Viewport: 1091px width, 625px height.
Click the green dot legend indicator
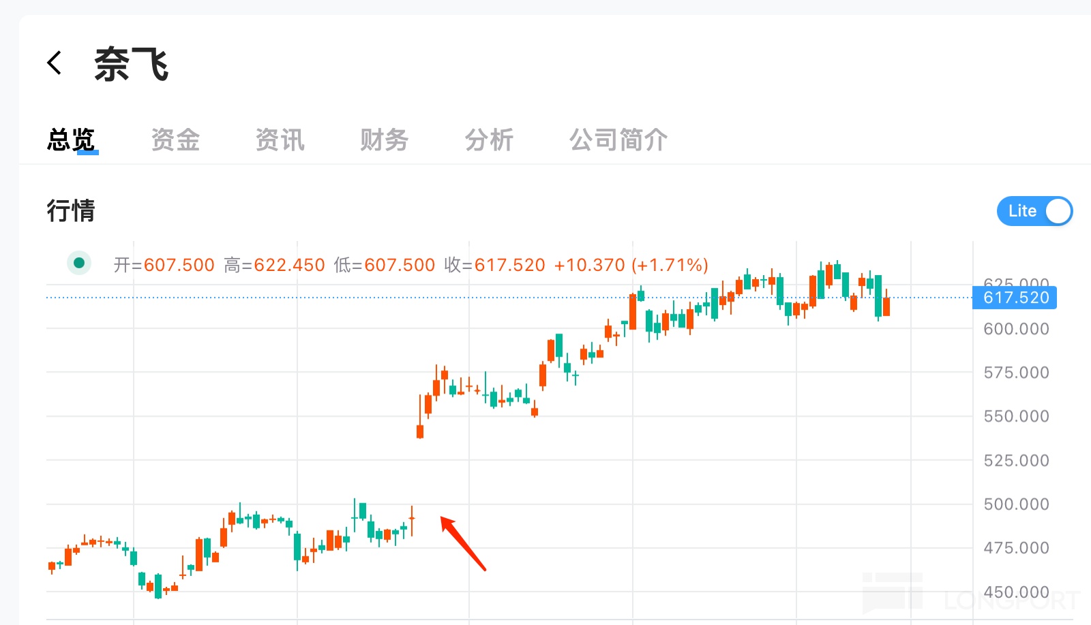point(79,263)
